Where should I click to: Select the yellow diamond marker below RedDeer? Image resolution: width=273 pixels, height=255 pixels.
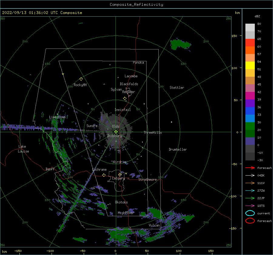click(x=125, y=99)
